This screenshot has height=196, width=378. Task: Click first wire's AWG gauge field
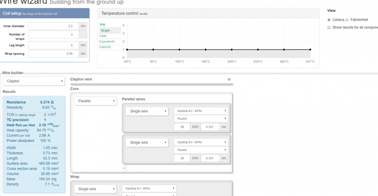click(182, 127)
